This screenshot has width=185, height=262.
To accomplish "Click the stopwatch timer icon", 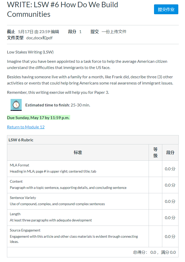I will pos(16,105).
